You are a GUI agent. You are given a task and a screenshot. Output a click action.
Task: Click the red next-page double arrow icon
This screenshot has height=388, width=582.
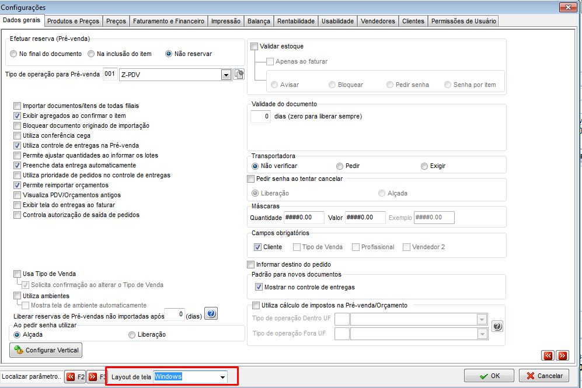563,356
